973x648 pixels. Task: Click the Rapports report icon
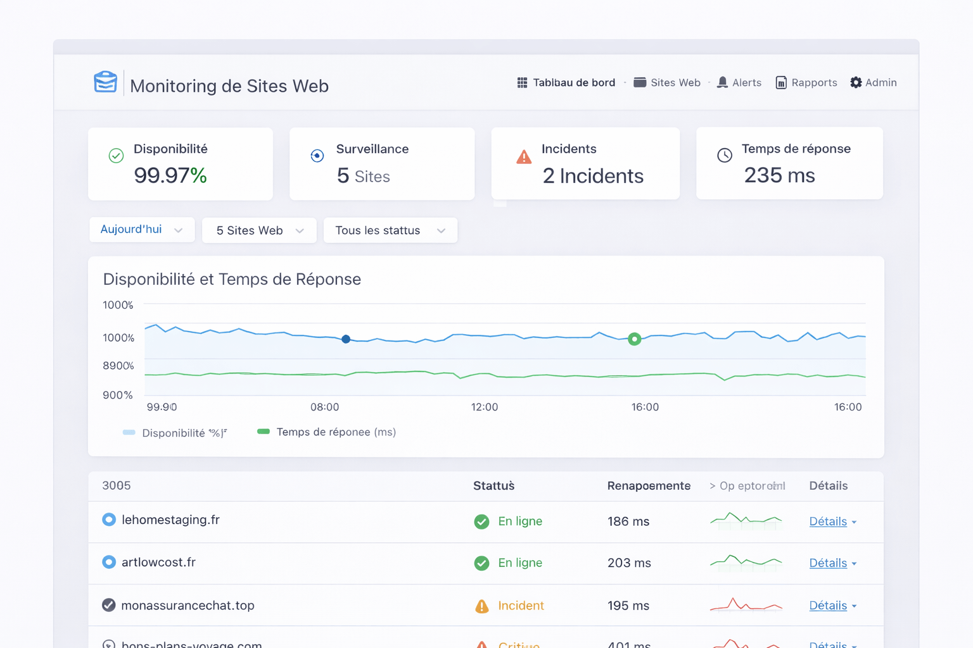point(780,82)
